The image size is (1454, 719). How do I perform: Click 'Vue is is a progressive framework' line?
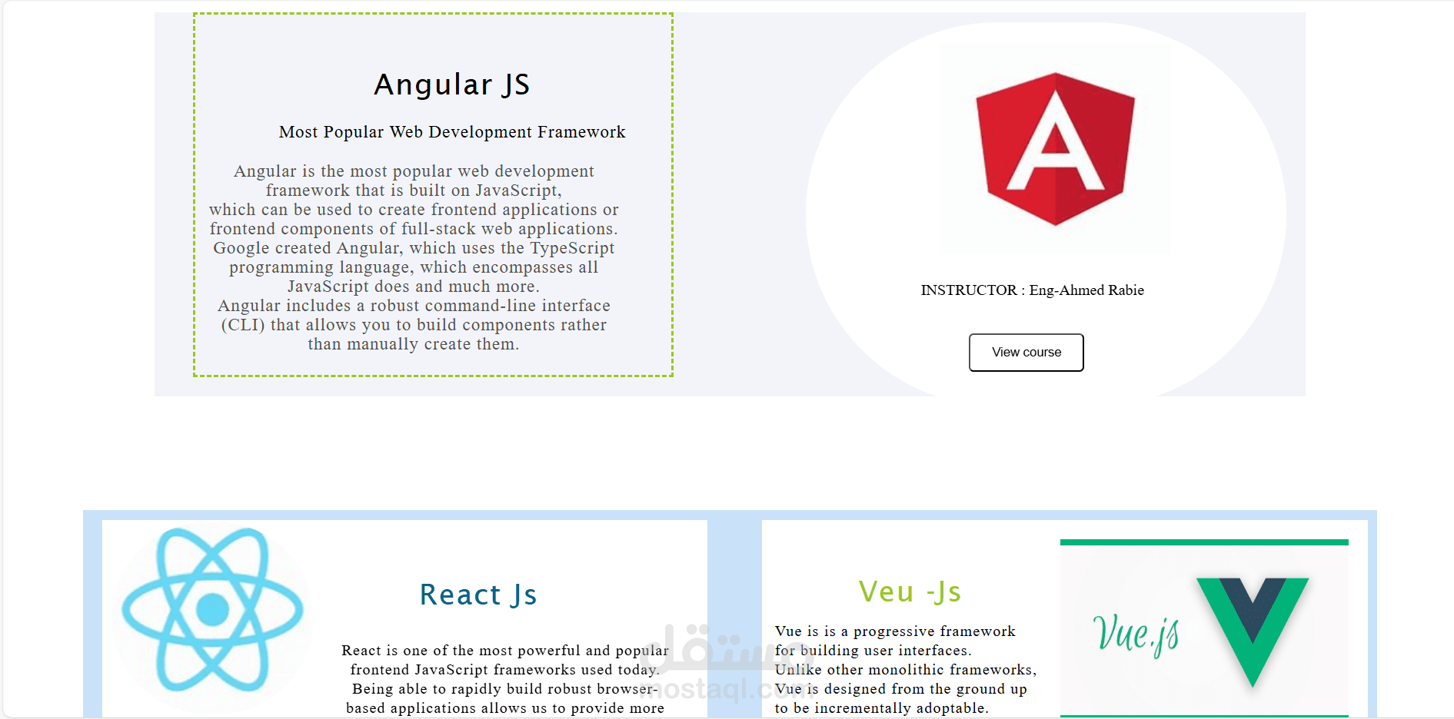click(895, 631)
